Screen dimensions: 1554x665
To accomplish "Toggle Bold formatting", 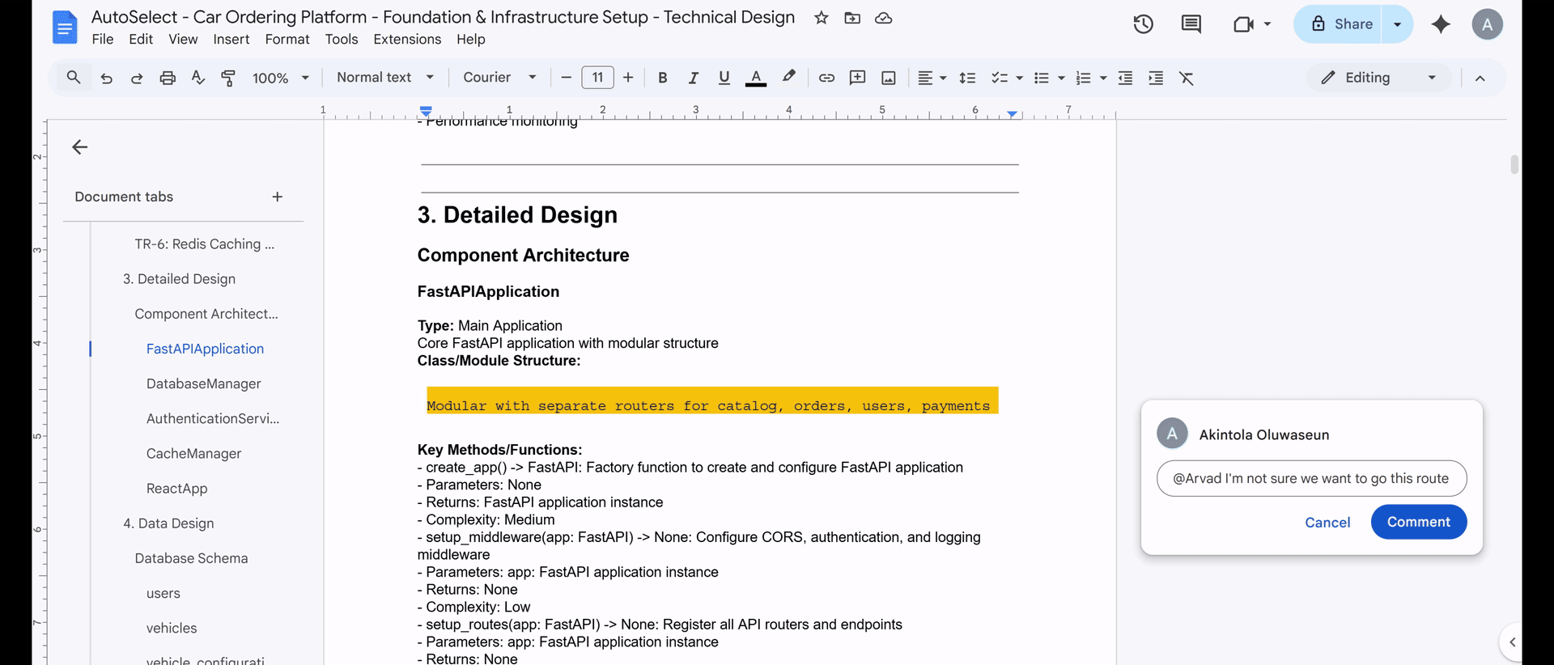I will coord(663,78).
